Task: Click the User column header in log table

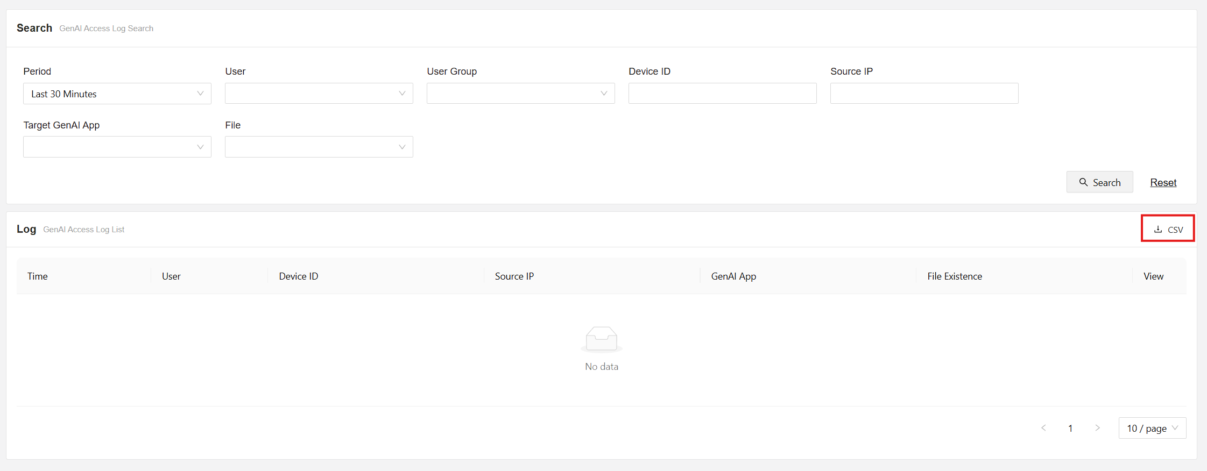Action: [x=171, y=276]
